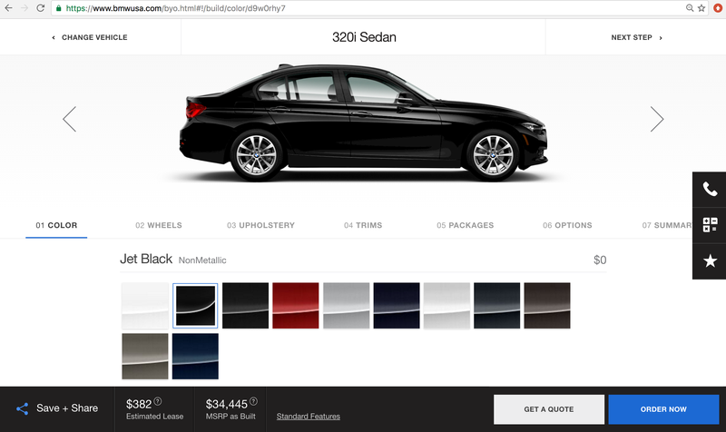This screenshot has width=726, height=432.
Task: Go to Next Step
Action: [636, 37]
